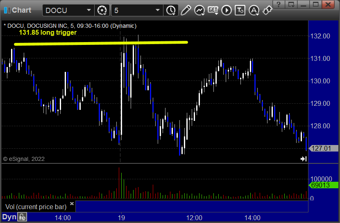The image size is (340, 223).
Task: Select the yellow long trigger trend line
Action: click(101, 43)
